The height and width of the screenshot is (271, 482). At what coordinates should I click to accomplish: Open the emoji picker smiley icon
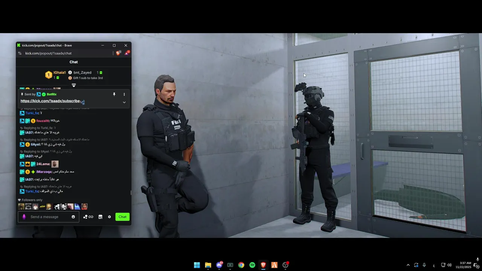click(x=73, y=217)
